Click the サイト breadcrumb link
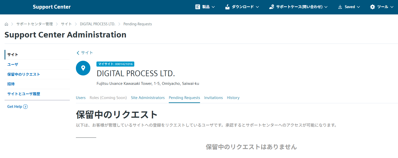 pos(66,24)
